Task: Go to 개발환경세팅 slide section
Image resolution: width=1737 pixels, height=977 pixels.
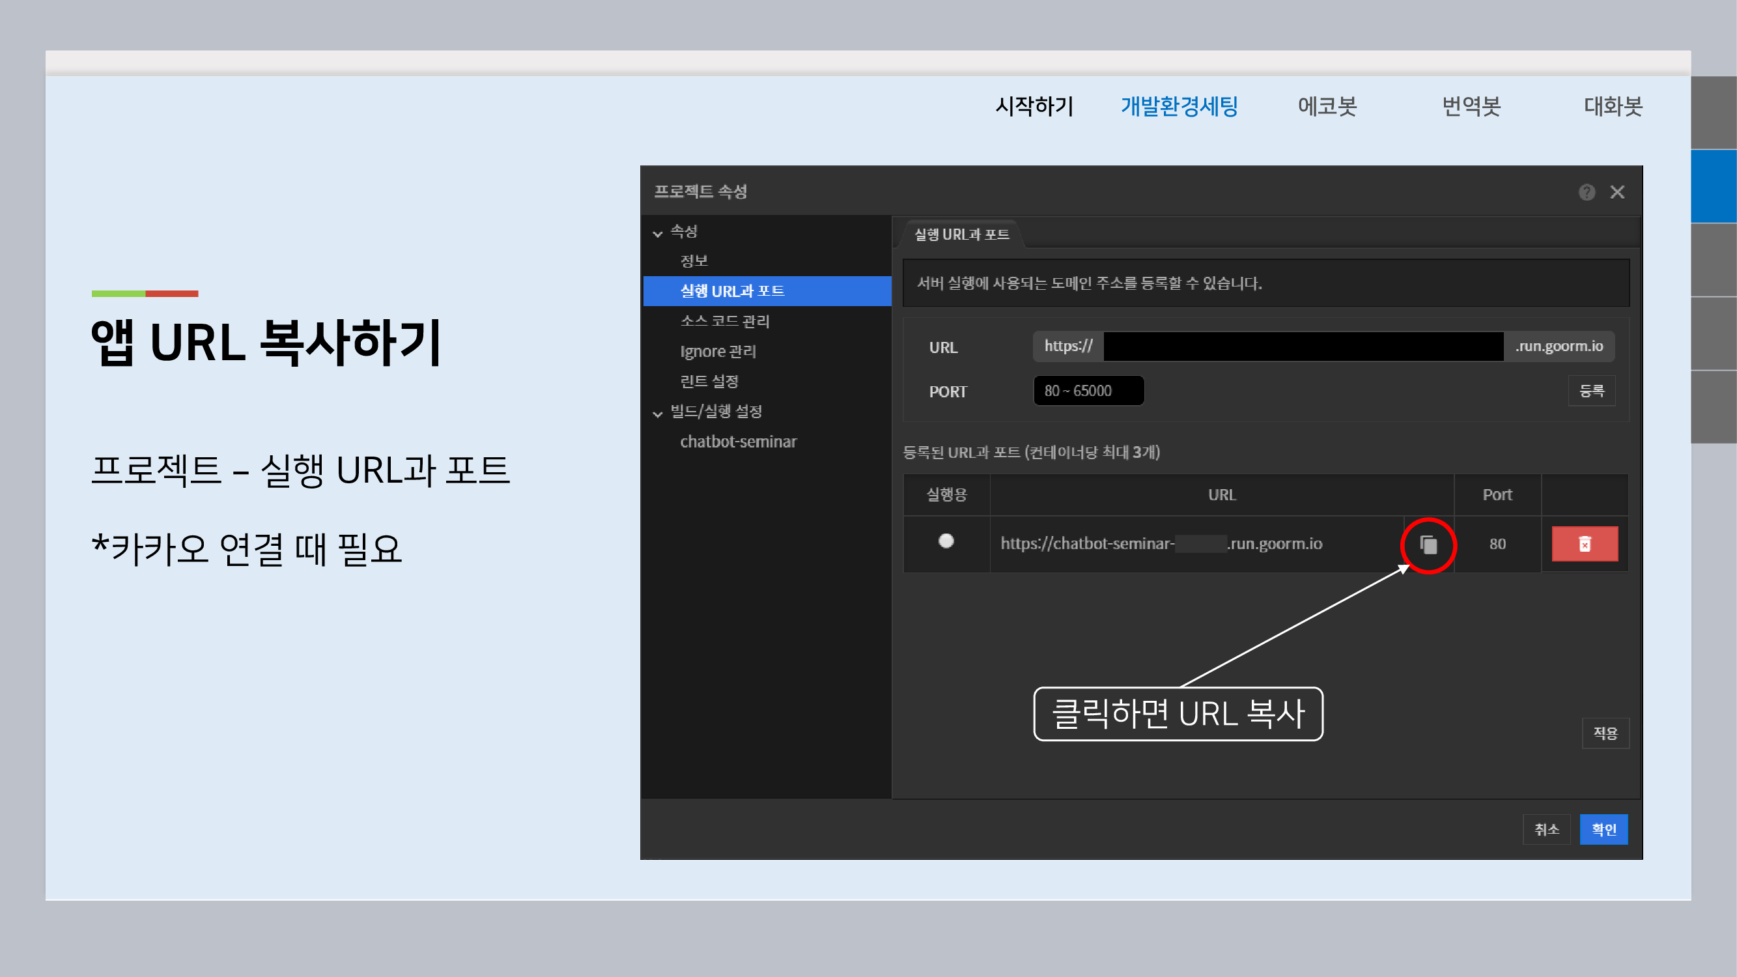Action: [1179, 107]
